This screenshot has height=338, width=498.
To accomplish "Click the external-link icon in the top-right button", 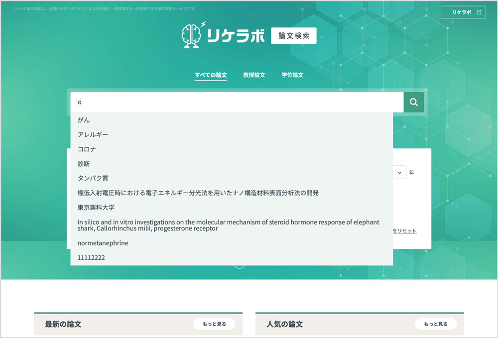I will pos(479,12).
